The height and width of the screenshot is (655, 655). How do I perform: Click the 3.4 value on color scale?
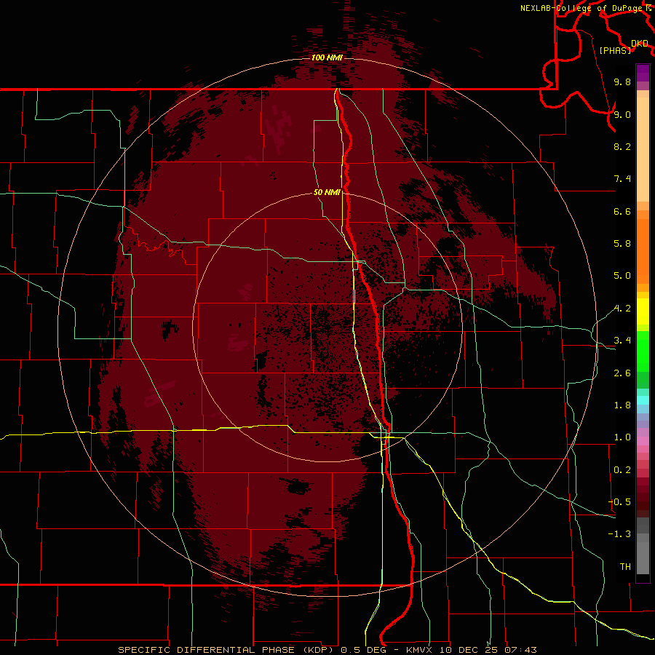click(622, 341)
